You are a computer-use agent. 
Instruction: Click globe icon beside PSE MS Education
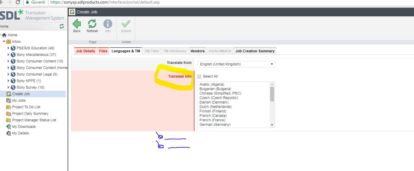pos(13,48)
